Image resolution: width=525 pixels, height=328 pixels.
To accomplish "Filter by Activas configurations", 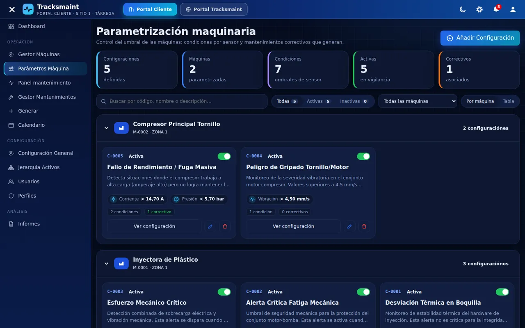I will tap(319, 101).
